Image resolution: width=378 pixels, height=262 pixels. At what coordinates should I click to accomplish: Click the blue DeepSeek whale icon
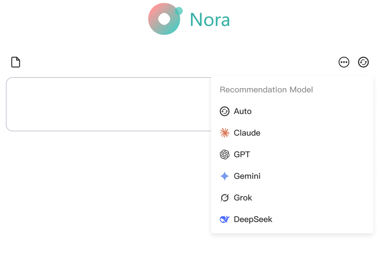pos(225,219)
